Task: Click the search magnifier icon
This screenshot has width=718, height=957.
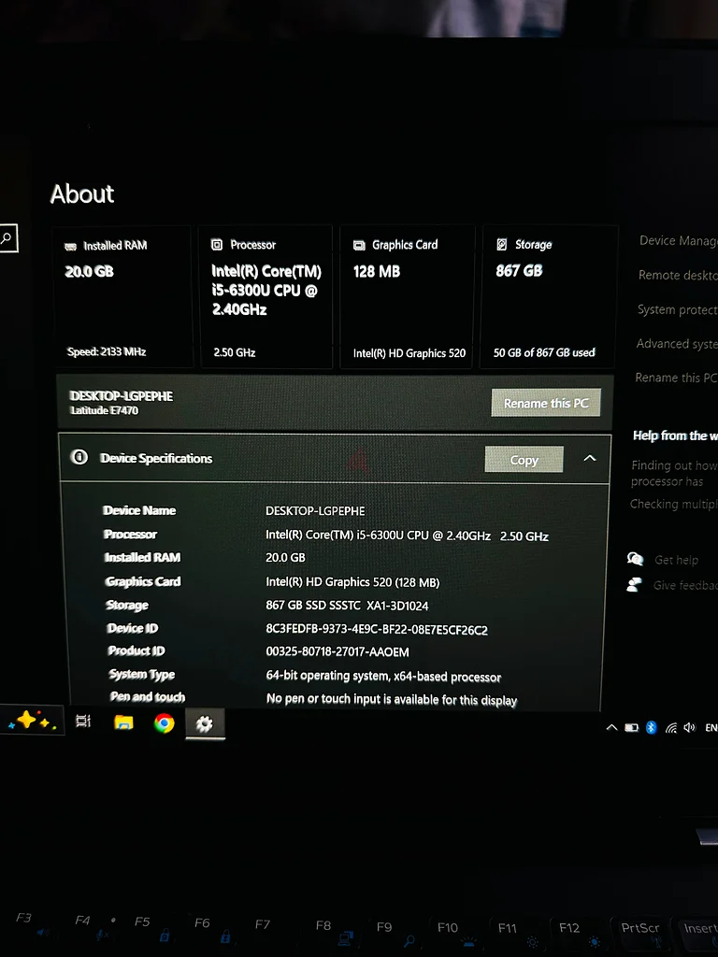Action: pos(7,238)
